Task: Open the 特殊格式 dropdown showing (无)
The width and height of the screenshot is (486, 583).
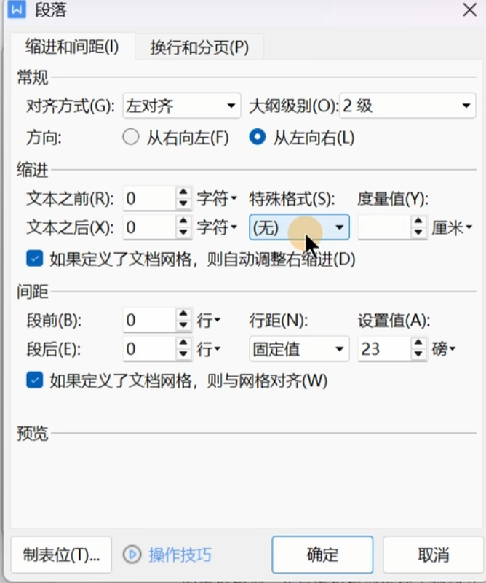Action: pyautogui.click(x=299, y=227)
